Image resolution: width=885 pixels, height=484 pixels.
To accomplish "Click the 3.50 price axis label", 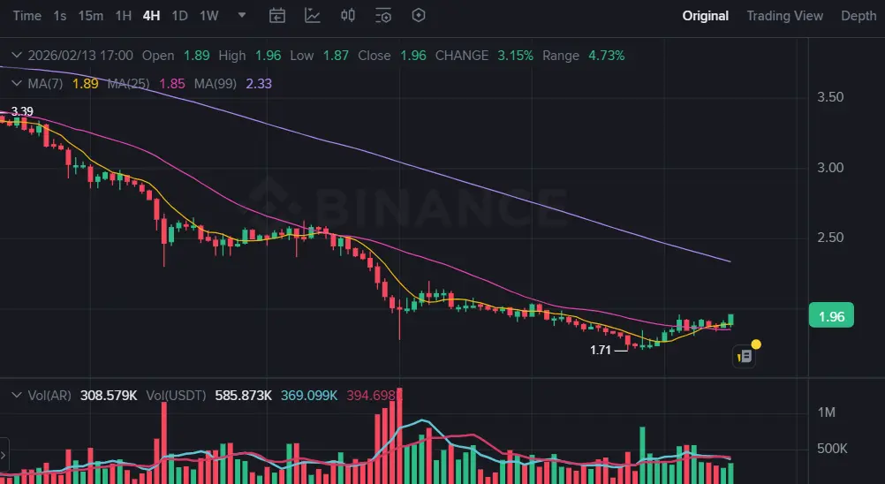I will click(x=830, y=97).
